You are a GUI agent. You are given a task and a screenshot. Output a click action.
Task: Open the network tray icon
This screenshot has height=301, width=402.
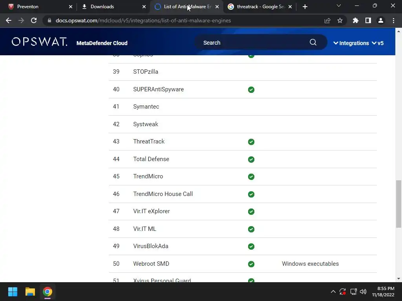point(354,292)
